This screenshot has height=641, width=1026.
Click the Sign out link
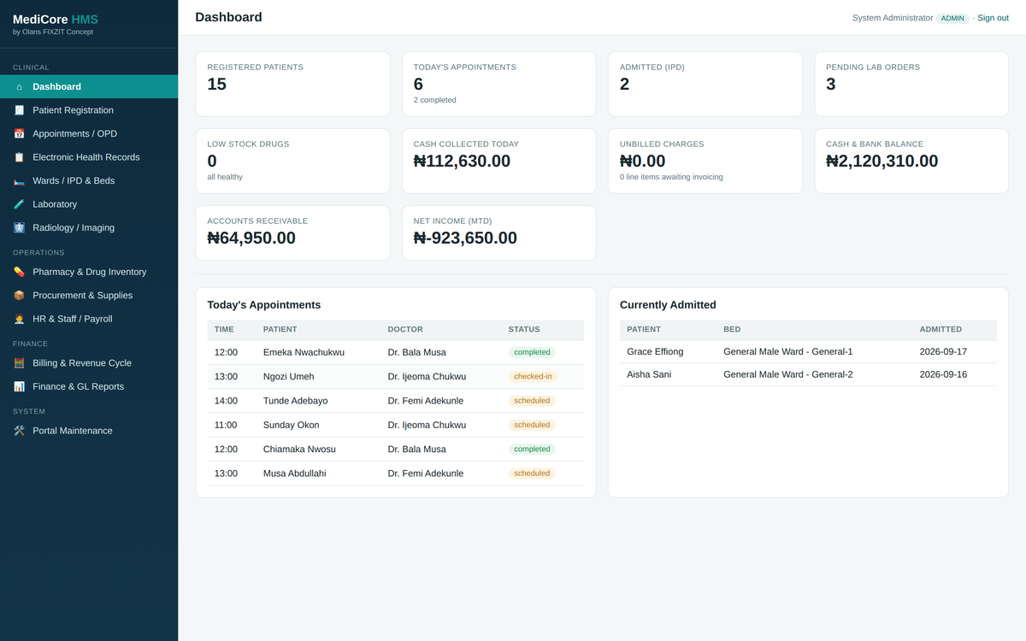click(x=993, y=18)
